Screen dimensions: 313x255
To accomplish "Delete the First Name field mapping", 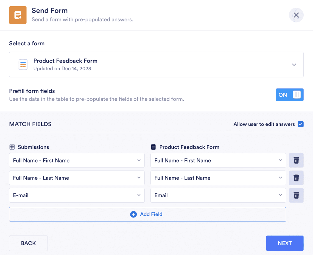I will [x=296, y=160].
